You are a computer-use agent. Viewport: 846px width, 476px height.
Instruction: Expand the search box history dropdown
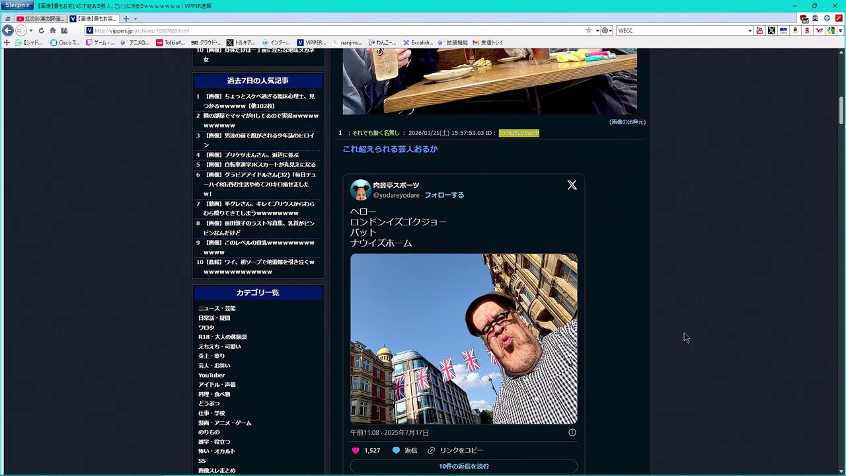[x=750, y=30]
